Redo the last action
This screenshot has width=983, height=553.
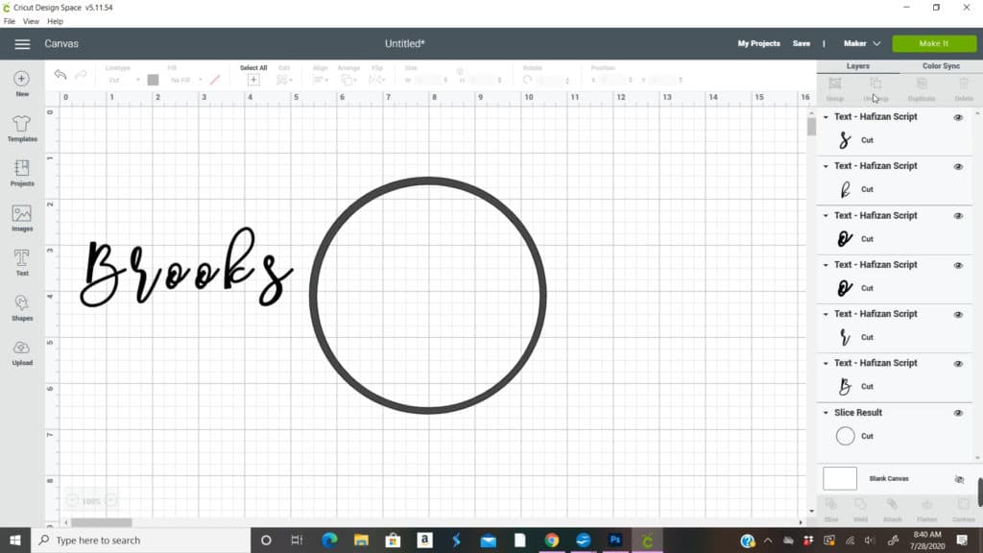[81, 75]
